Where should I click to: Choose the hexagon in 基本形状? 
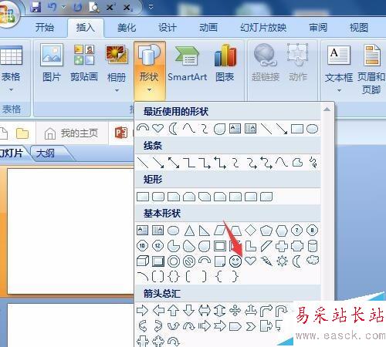(282, 231)
